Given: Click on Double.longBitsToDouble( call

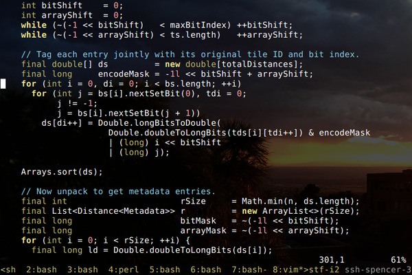Looking at the screenshot, I should tap(159, 123).
